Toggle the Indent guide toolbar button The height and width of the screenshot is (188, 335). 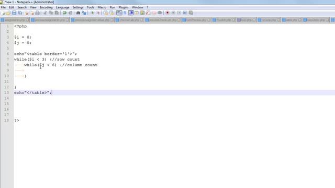[x=131, y=13]
